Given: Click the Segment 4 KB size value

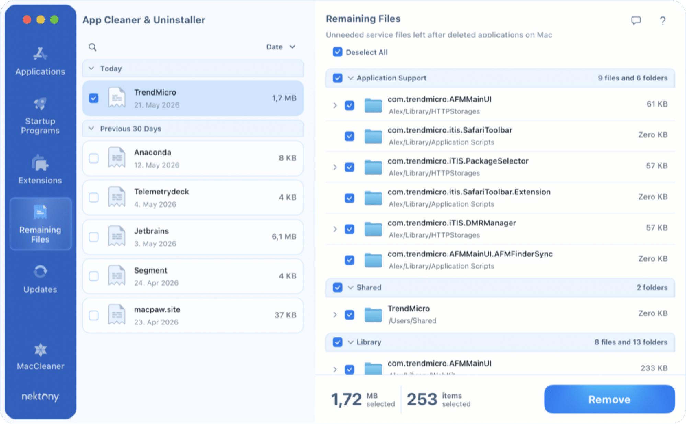Looking at the screenshot, I should coord(288,276).
